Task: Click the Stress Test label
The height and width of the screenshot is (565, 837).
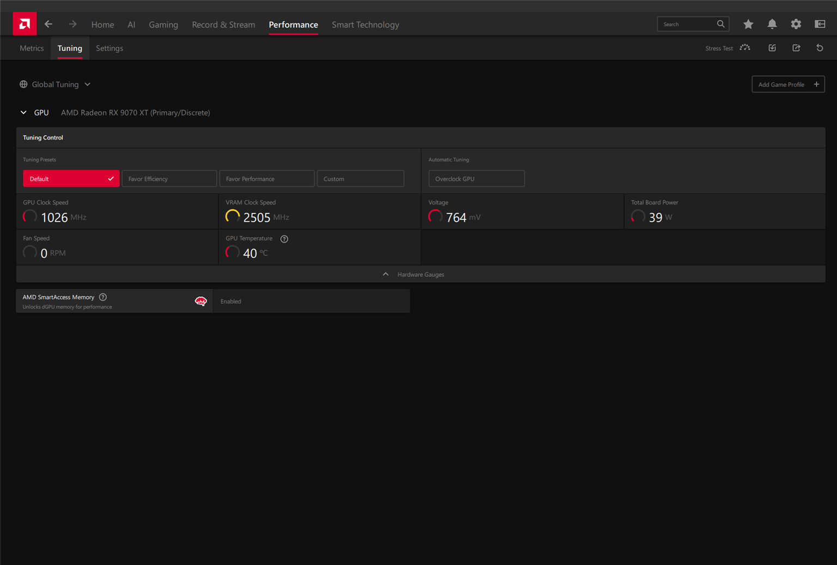Action: pos(719,48)
